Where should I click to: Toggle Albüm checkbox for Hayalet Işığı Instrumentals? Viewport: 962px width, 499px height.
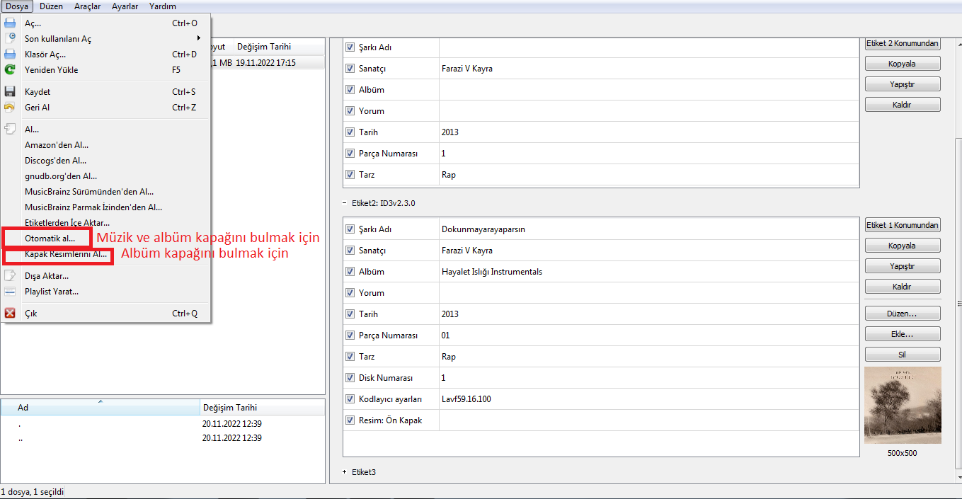pyautogui.click(x=350, y=272)
